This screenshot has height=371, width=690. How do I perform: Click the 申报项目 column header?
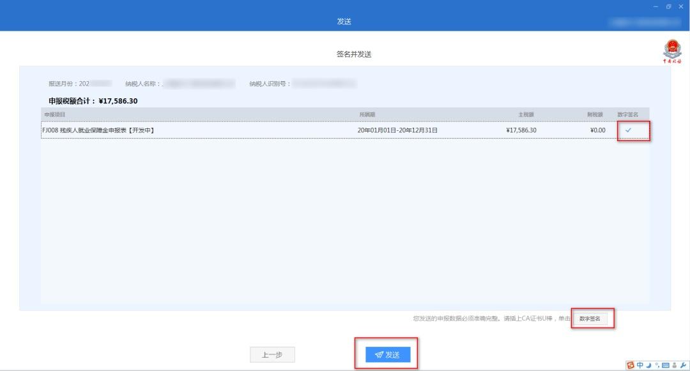point(55,114)
